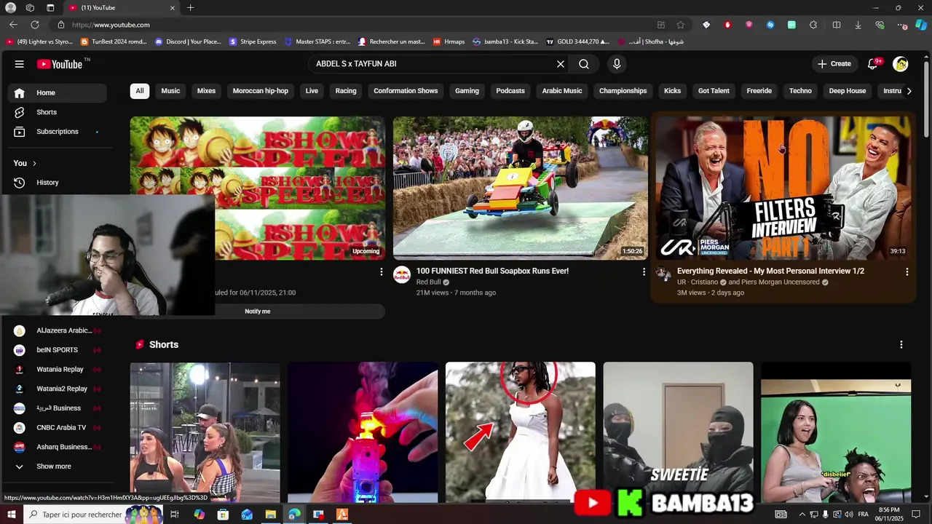Open the YouTube hamburger guide menu
The height and width of the screenshot is (524, 932).
click(x=19, y=64)
